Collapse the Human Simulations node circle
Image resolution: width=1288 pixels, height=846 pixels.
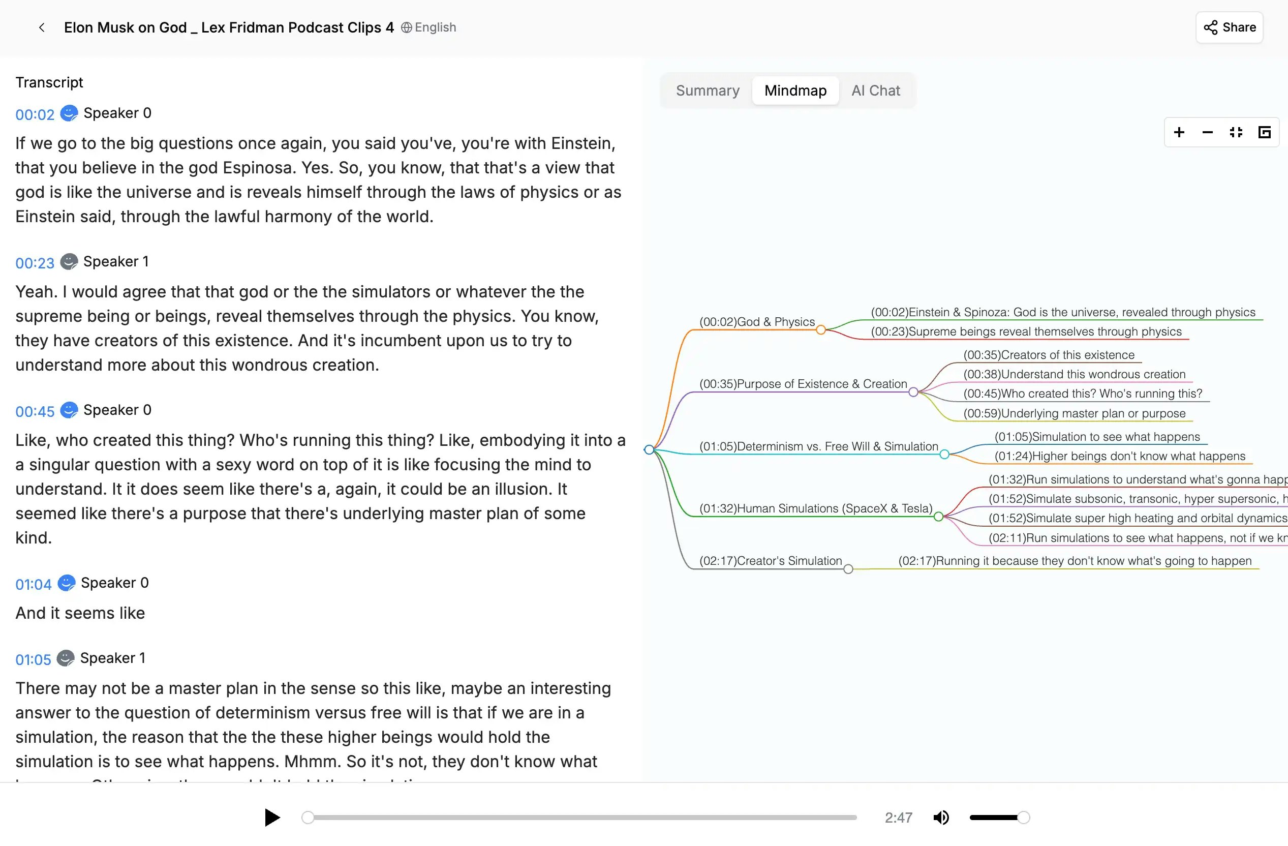[x=938, y=517]
